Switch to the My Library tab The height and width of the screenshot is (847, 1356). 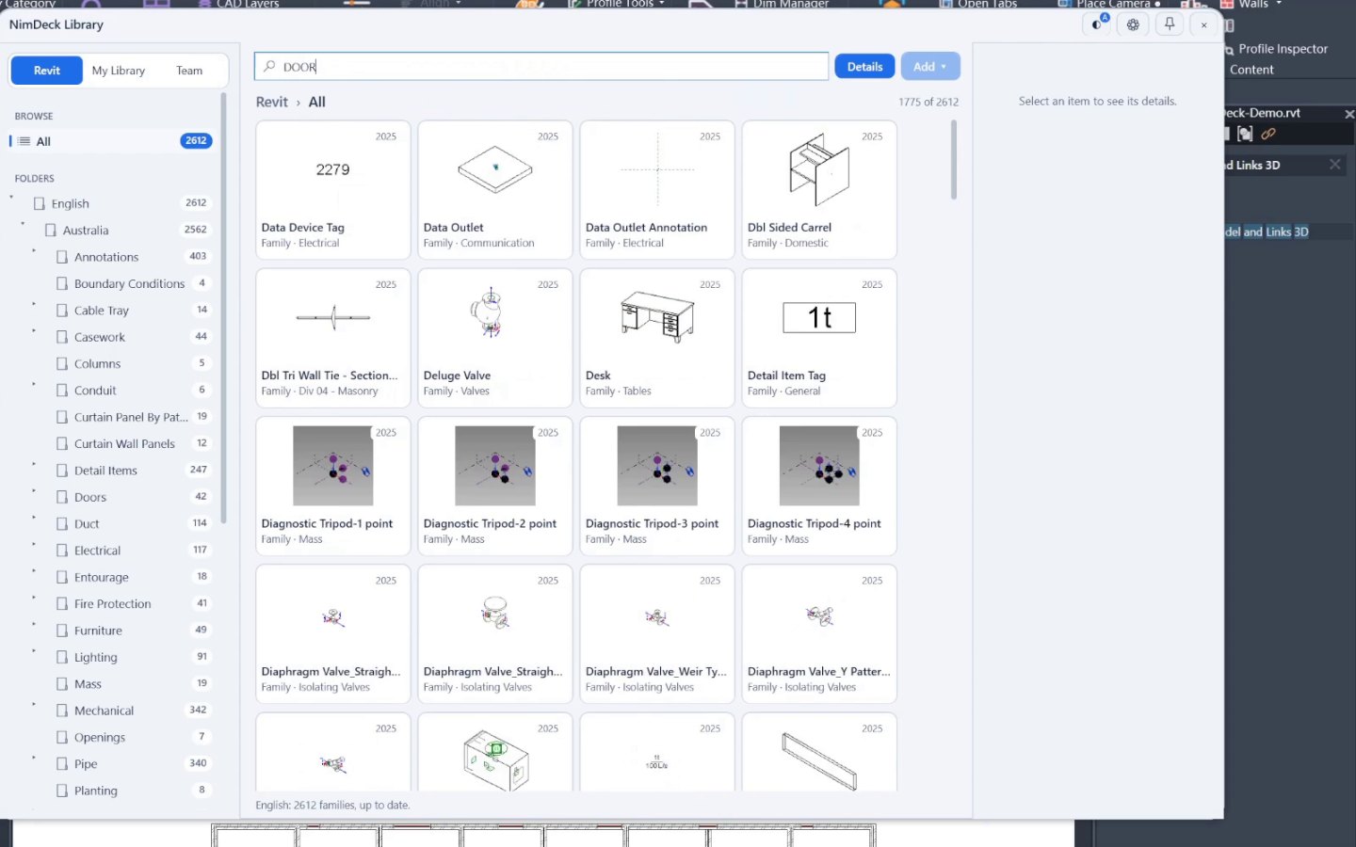(119, 71)
